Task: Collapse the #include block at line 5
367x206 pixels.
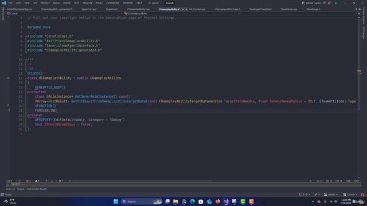Action: point(26,37)
